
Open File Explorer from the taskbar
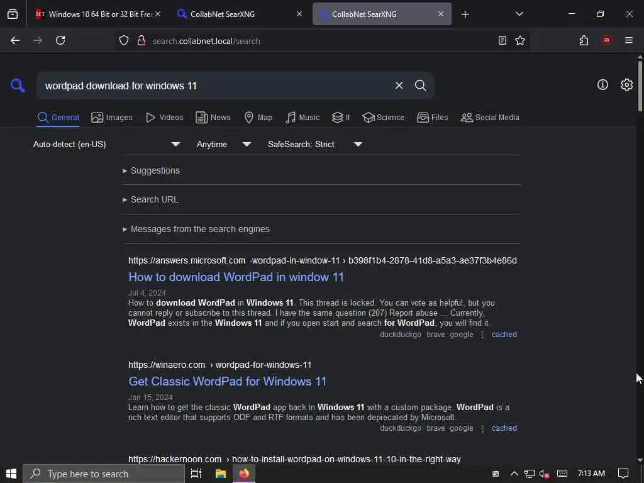(221, 474)
